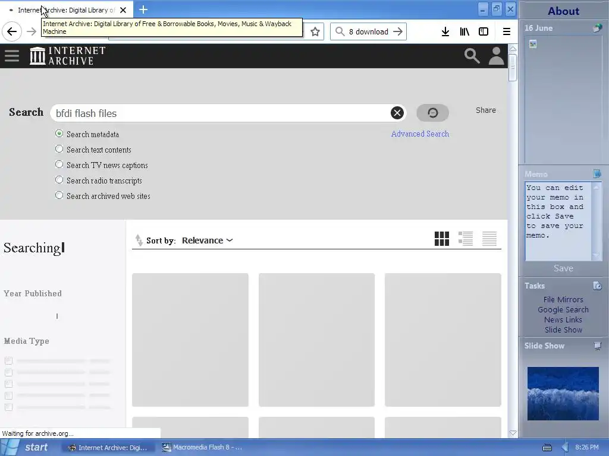Click the Share button

pyautogui.click(x=485, y=110)
